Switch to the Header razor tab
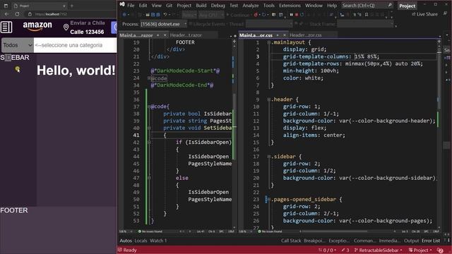452x254 pixels. pyautogui.click(x=186, y=35)
